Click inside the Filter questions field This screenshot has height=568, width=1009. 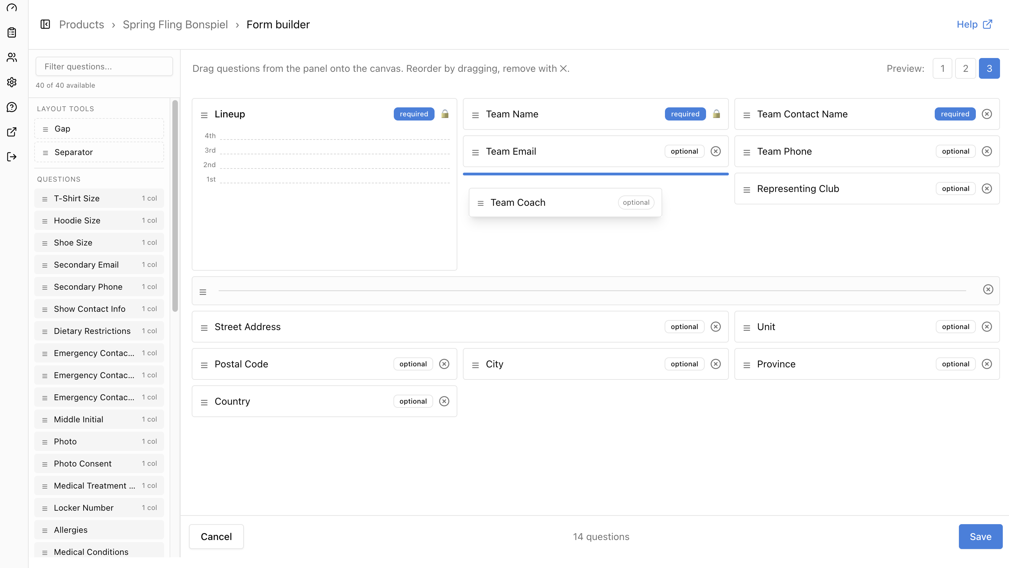[x=104, y=66]
